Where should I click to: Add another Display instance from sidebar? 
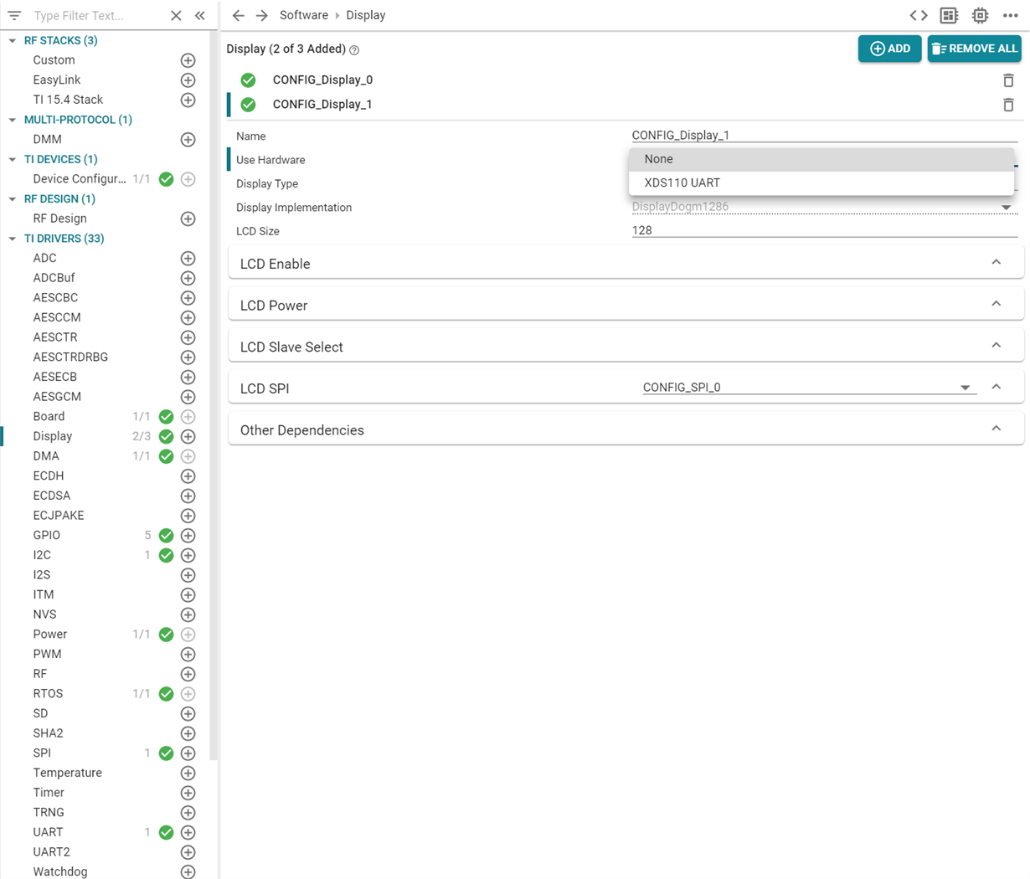pos(188,437)
